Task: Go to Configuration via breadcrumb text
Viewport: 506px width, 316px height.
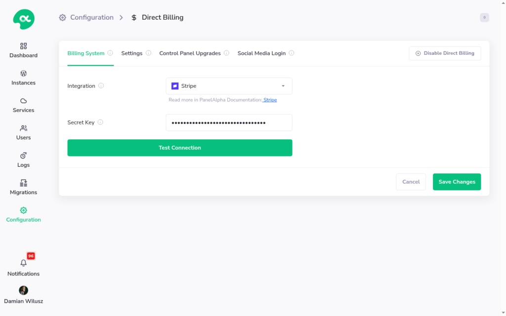Action: [x=92, y=17]
